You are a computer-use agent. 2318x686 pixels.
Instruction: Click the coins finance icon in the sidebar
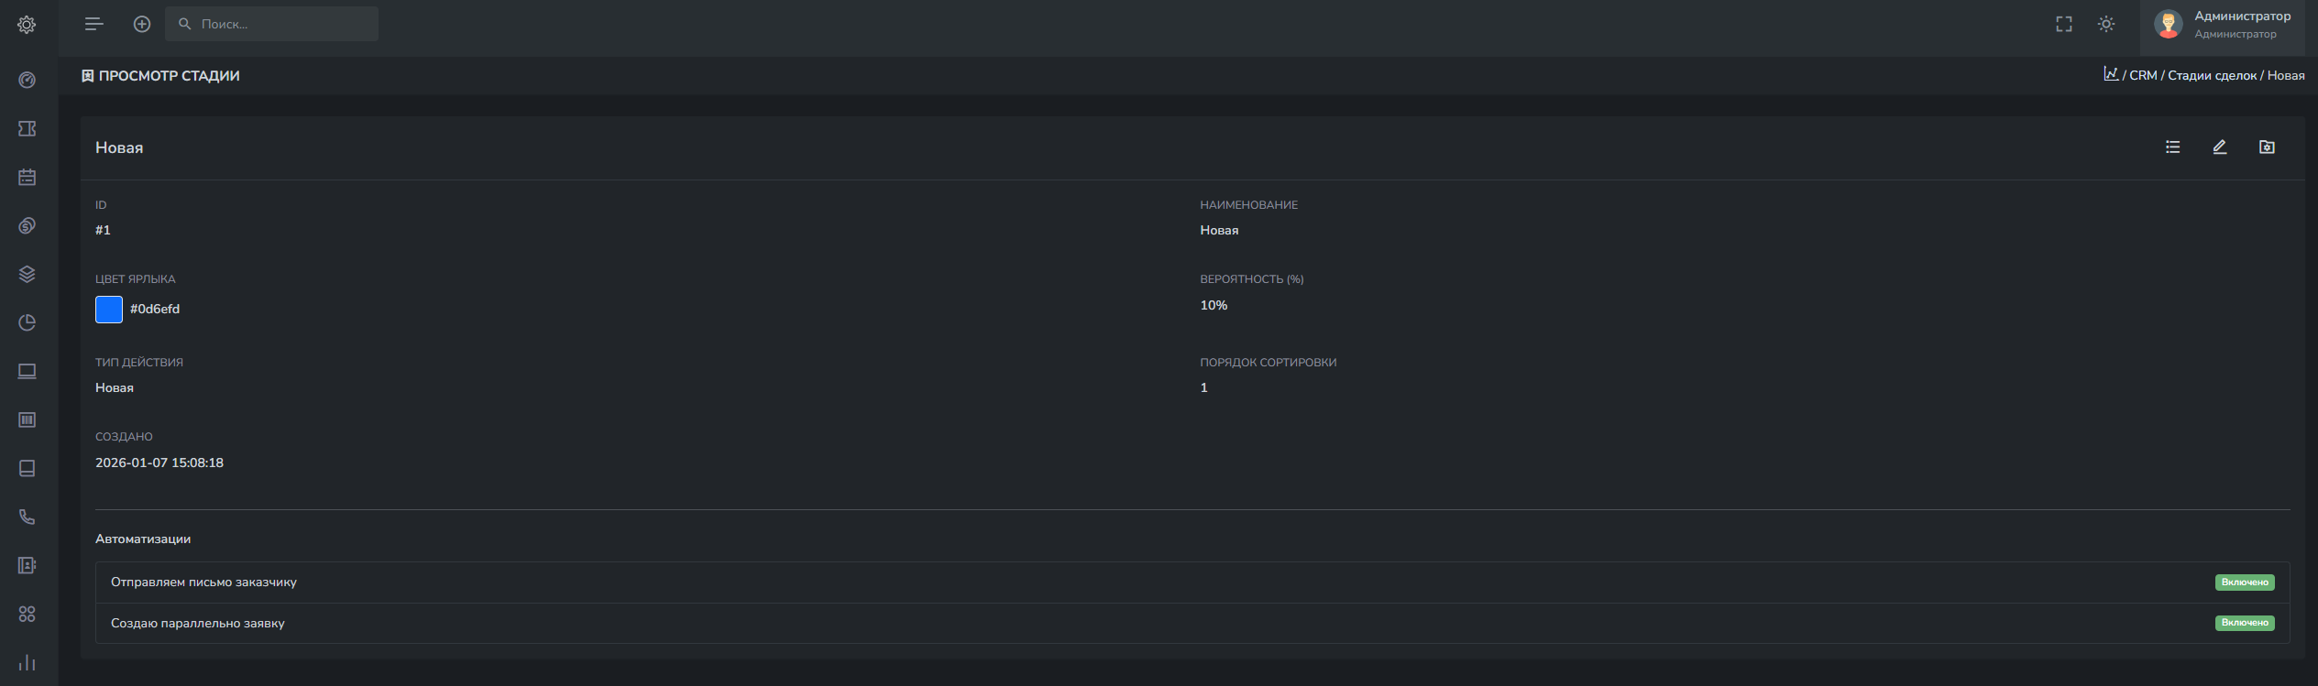pyautogui.click(x=27, y=225)
